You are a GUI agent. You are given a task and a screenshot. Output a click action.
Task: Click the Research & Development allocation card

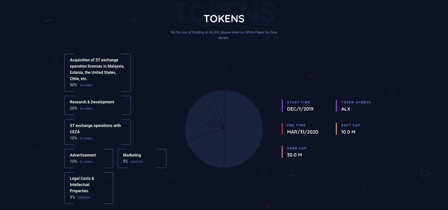97,105
